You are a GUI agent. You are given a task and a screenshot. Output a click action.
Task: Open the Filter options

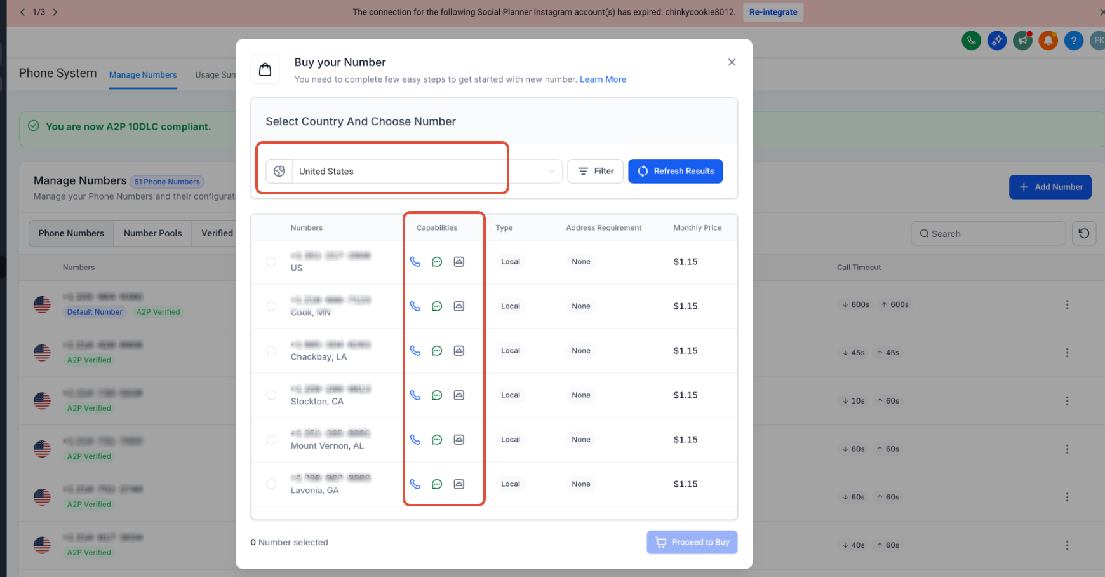pyautogui.click(x=595, y=171)
